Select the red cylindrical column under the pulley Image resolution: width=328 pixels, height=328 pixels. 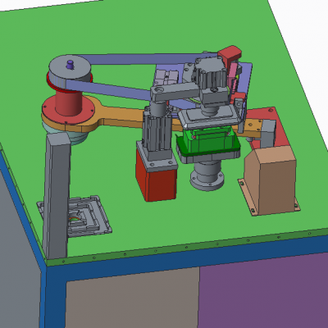[69, 102]
